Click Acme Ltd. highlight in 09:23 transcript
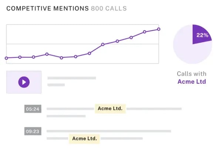Screen dimensions: 222x149 click(85, 139)
